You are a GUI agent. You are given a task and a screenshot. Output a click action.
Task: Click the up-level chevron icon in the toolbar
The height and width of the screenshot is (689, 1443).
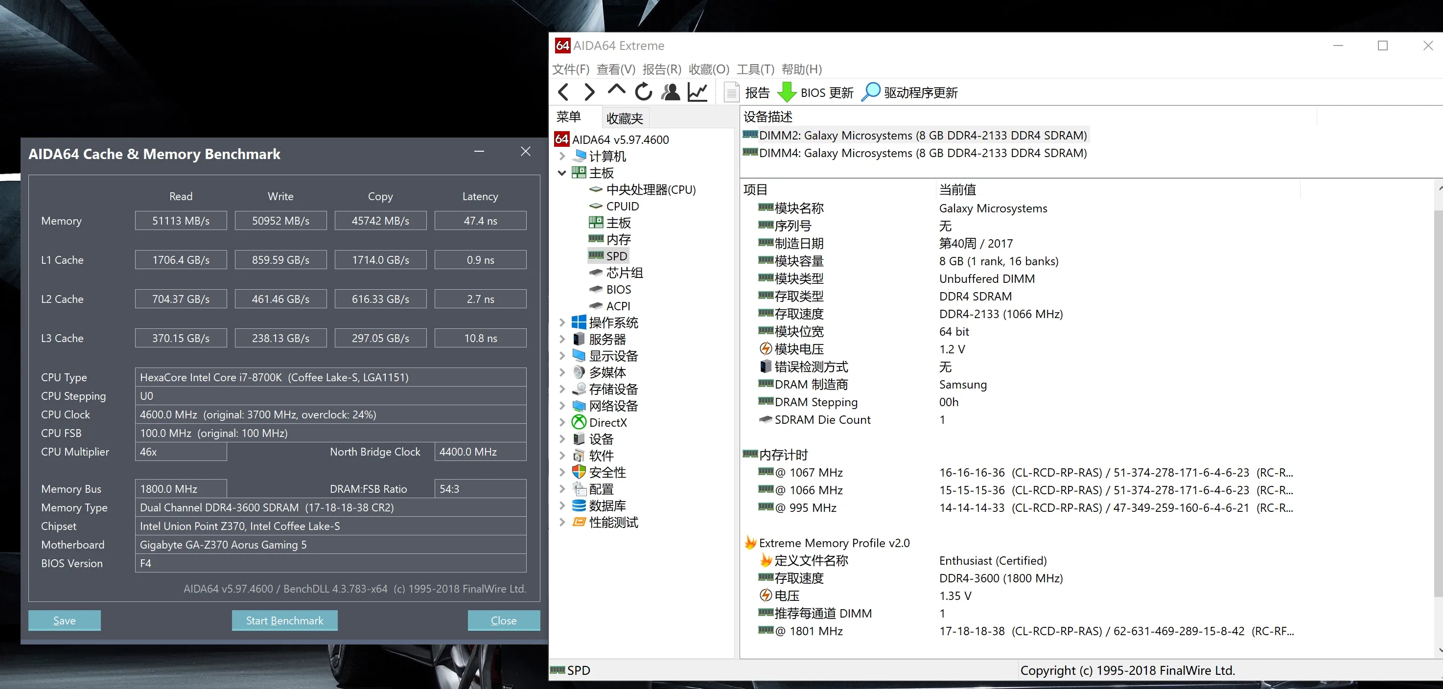[616, 92]
